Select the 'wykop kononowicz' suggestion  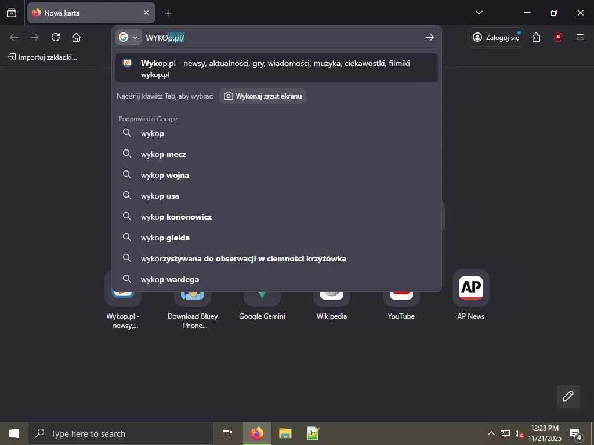coord(277,217)
